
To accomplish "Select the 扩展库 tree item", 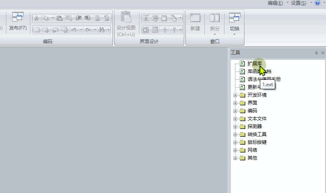I will [x=254, y=64].
